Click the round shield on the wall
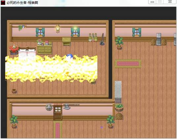This screenshot has height=139, width=177. [x=49, y=107]
